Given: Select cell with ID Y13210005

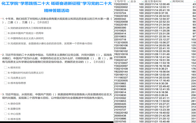Looking at the screenshot, I should (x=121, y=42).
